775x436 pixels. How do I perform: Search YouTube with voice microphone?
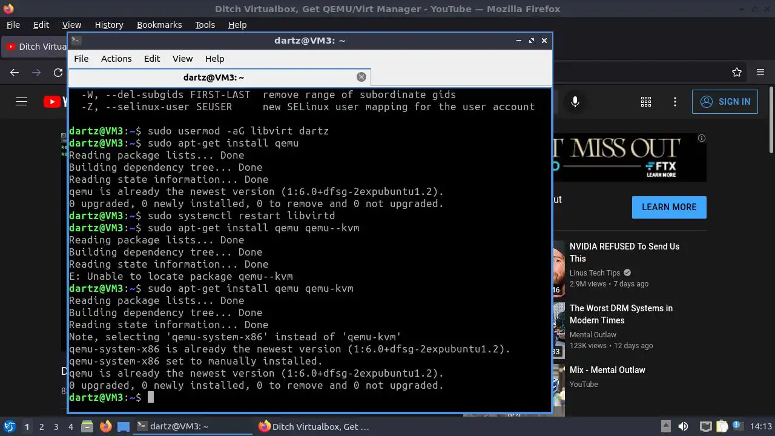575,102
